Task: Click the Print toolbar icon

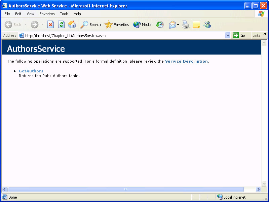Action: pyautogui.click(x=186, y=25)
